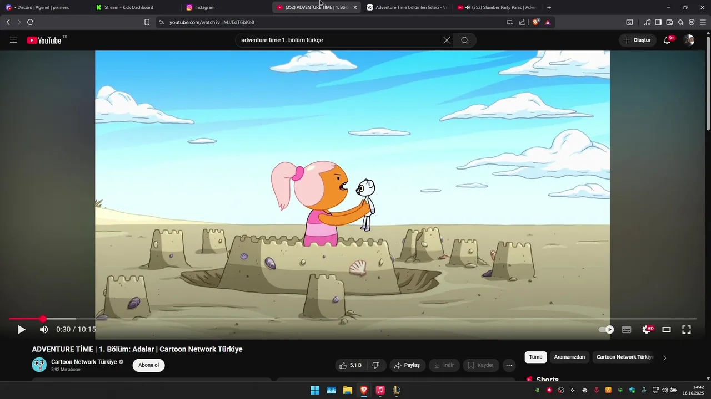Open the Oluştur create menu

pyautogui.click(x=637, y=40)
